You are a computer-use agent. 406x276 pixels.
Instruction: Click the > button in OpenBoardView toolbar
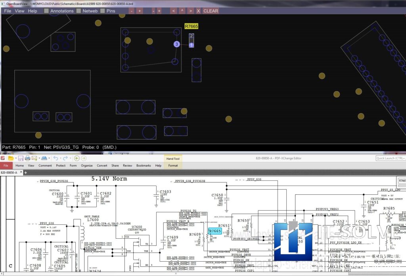191,11
